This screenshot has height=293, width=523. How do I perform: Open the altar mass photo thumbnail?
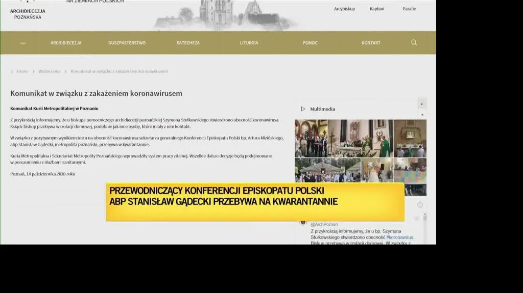[x=361, y=139]
